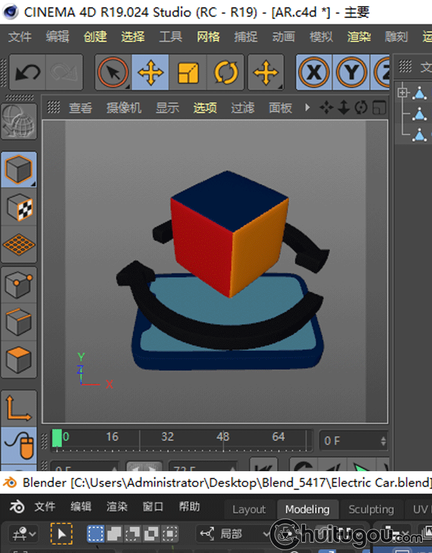Open the 编辑 menu in Cinema 4D
Viewport: 432px width, 553px height.
coord(58,37)
